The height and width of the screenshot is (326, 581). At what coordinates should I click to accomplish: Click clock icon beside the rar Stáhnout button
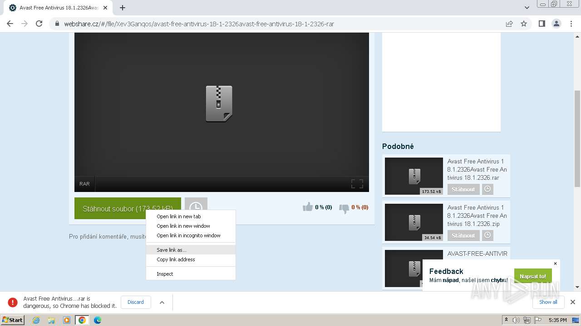click(x=487, y=189)
